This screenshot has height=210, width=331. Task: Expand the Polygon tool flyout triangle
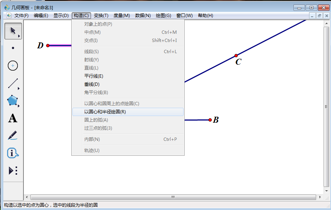pos(19,106)
